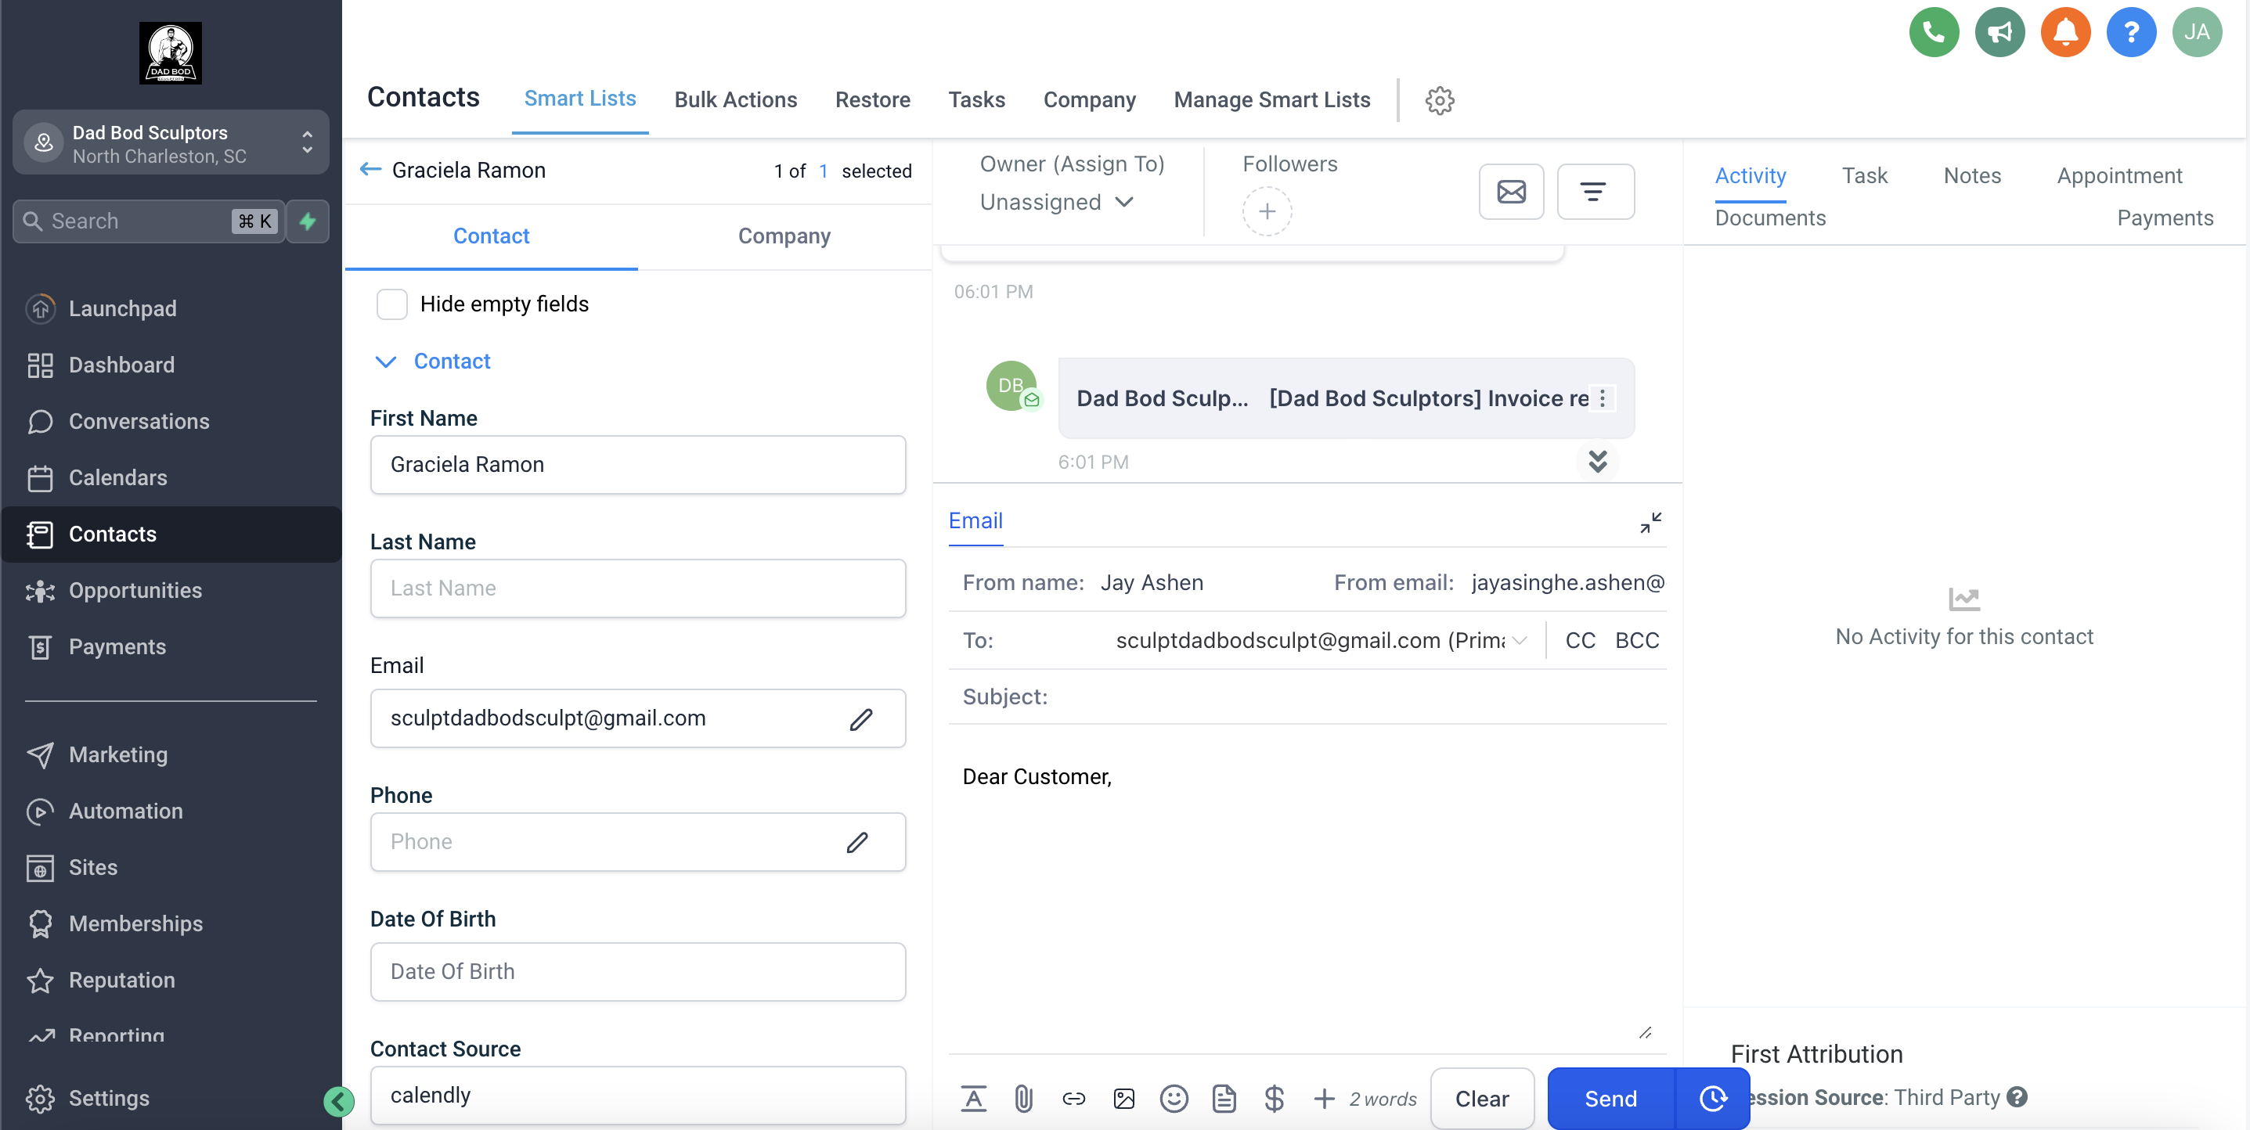2250x1130 pixels.
Task: Enable the Hide empty fields checkbox
Action: (392, 304)
